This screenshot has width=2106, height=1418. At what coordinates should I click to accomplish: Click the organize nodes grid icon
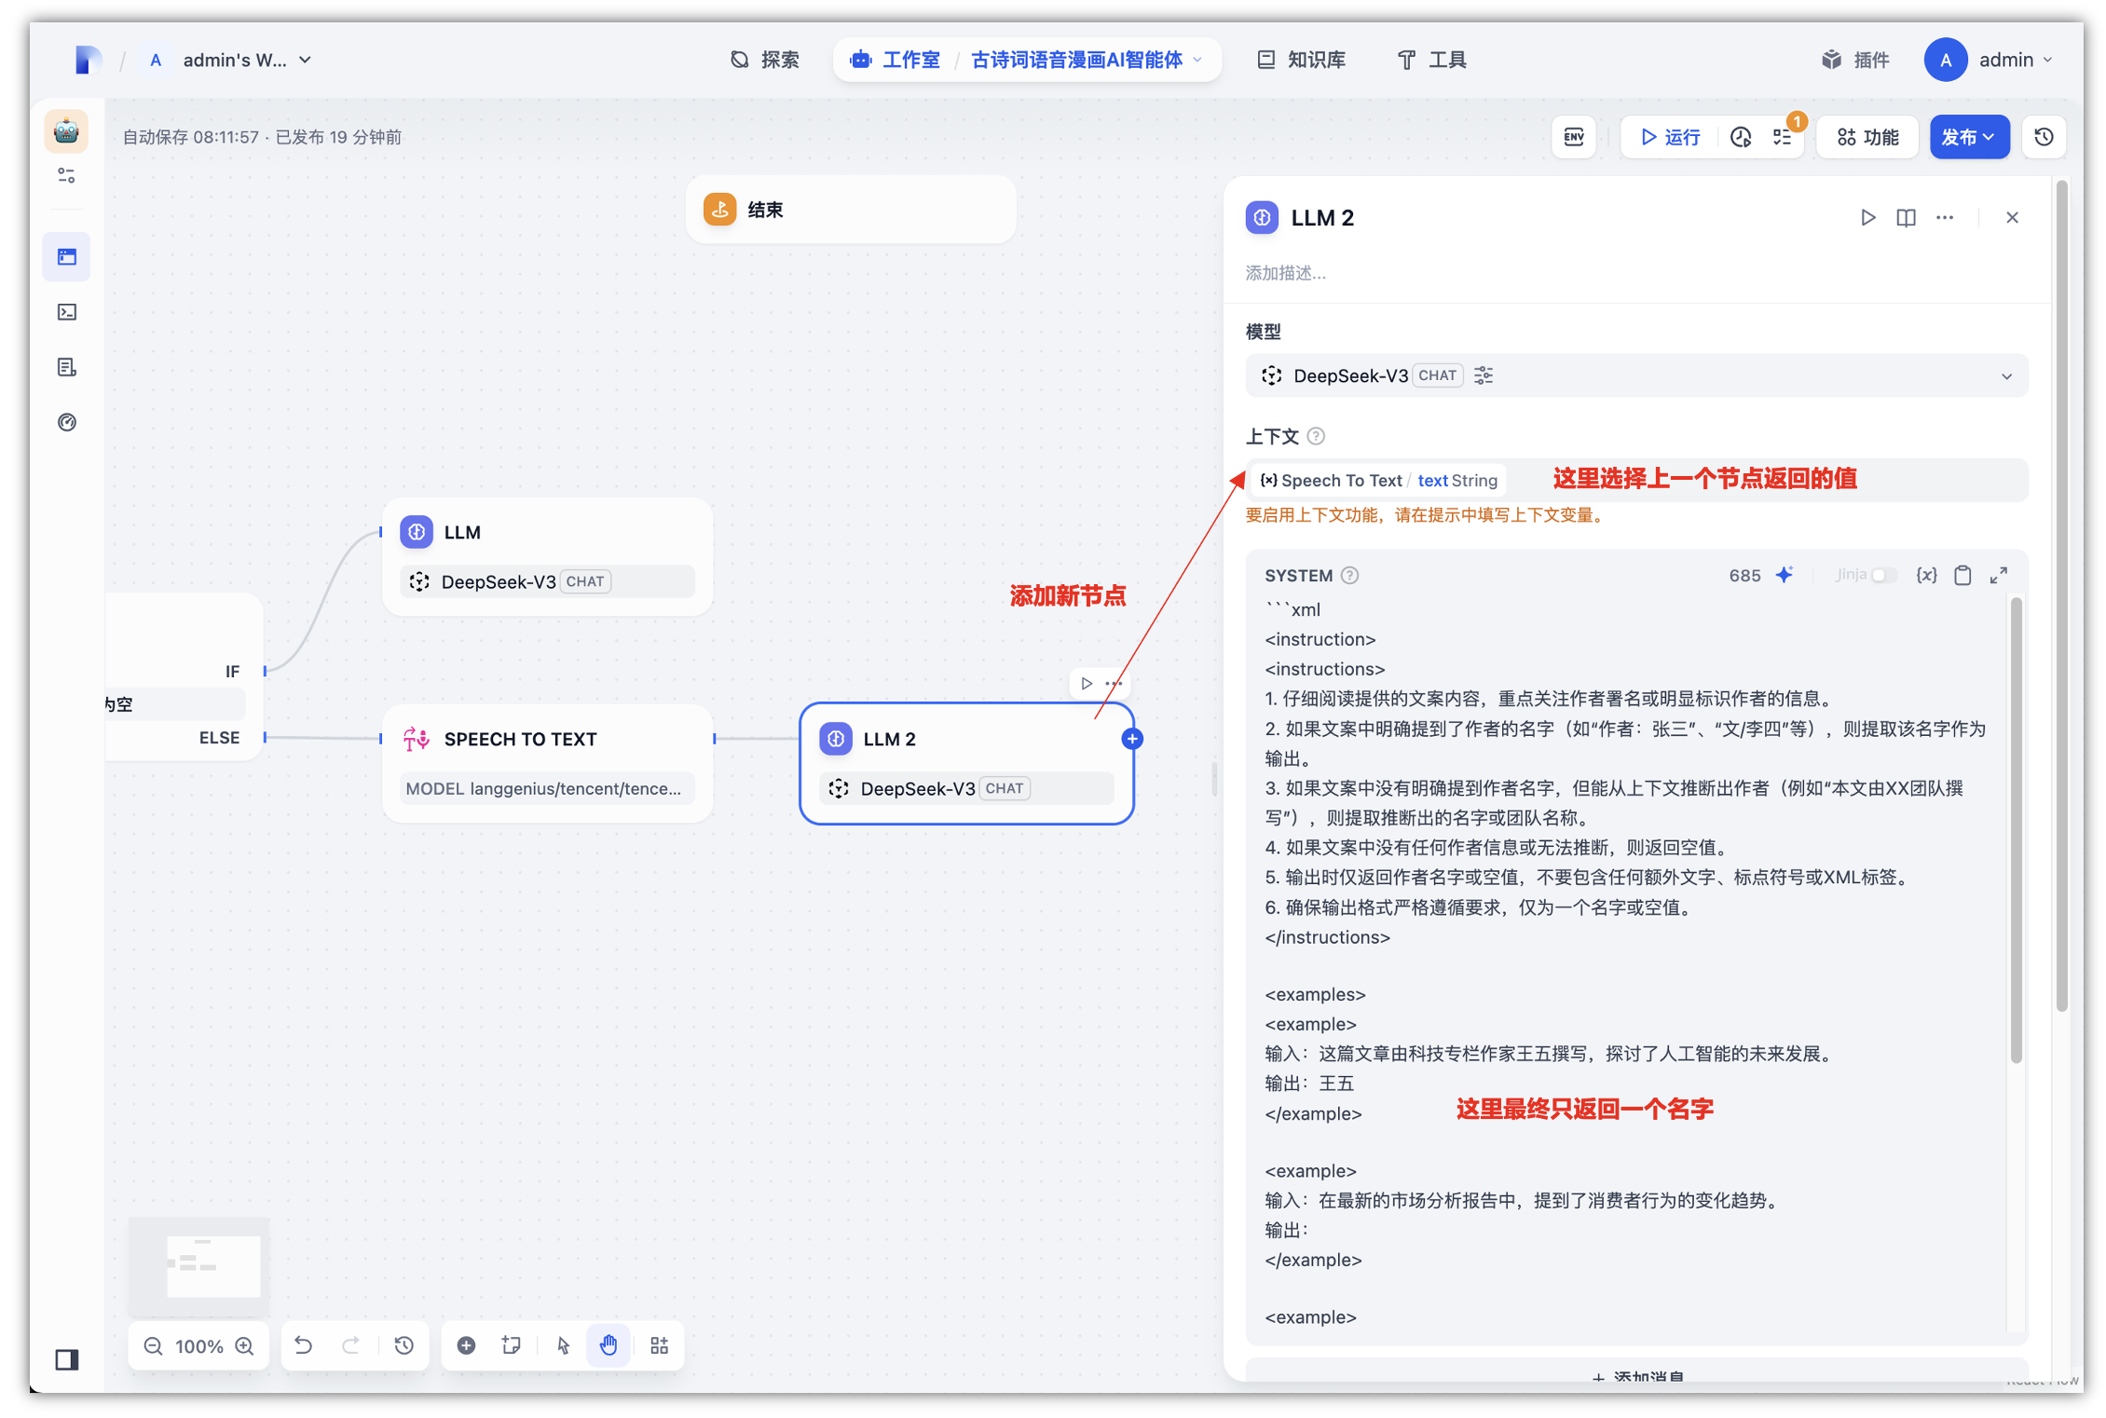click(659, 1344)
